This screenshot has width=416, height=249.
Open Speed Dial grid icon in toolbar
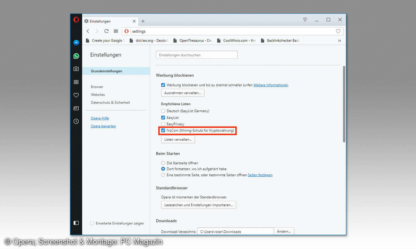(116, 31)
